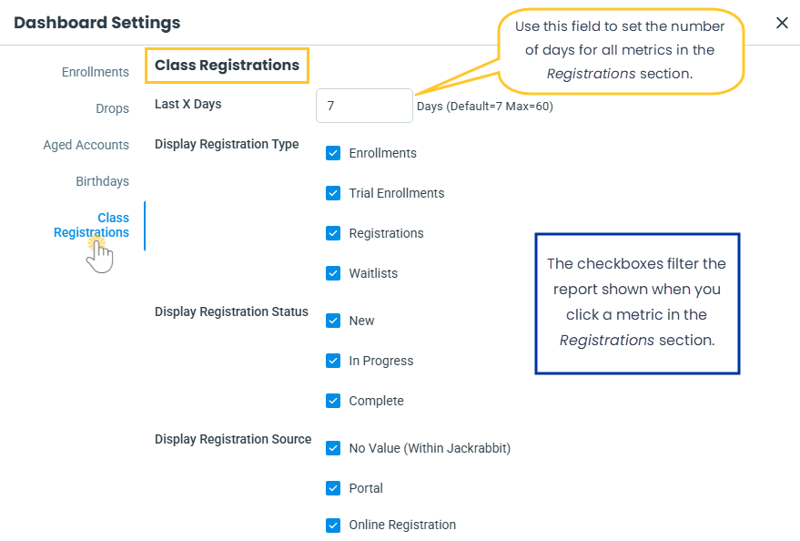Screen dimensions: 800x541
Task: Uncheck the In Progress status checkbox
Action: tap(333, 361)
